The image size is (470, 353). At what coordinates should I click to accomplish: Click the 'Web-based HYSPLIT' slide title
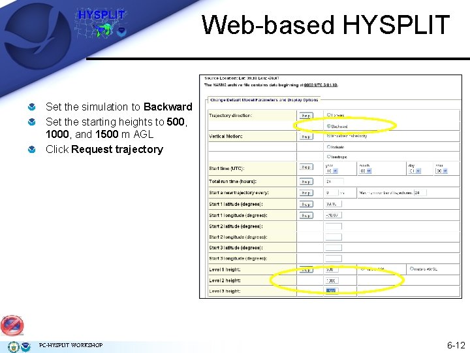tap(326, 25)
